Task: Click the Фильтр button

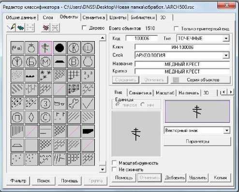Action: click(x=18, y=181)
